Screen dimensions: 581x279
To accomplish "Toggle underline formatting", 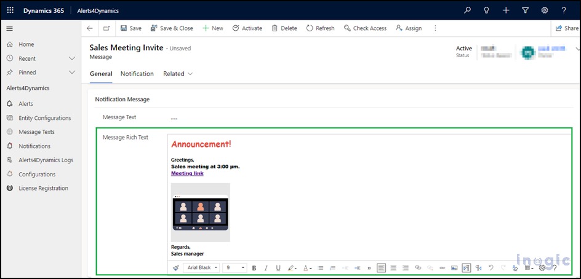I will click(278, 267).
